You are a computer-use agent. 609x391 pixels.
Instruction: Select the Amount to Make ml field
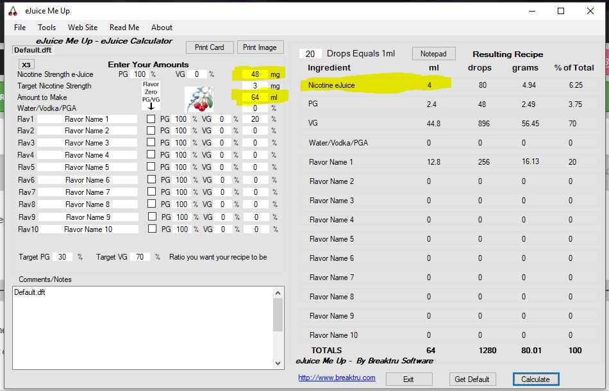(x=255, y=97)
